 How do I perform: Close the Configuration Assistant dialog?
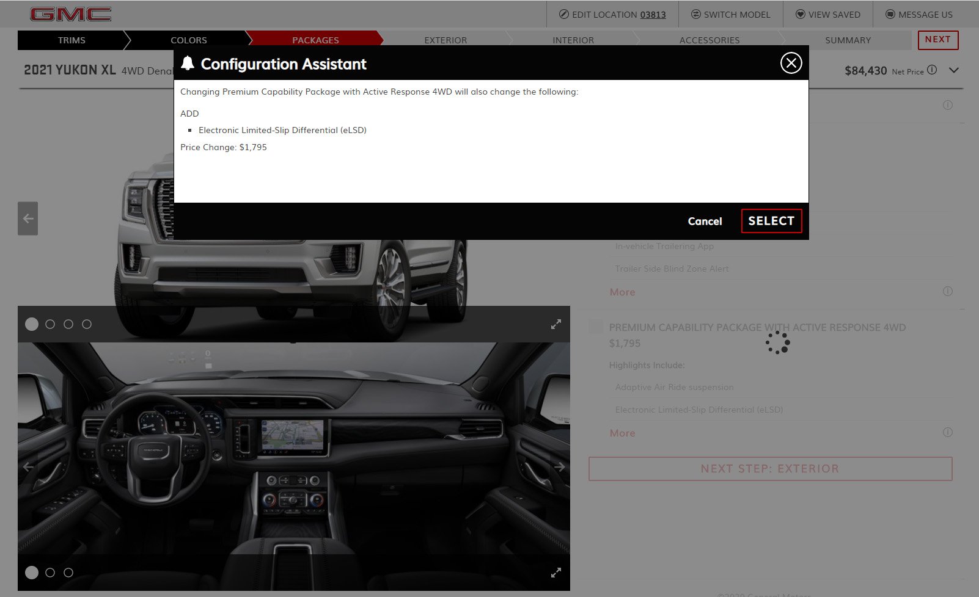click(791, 63)
